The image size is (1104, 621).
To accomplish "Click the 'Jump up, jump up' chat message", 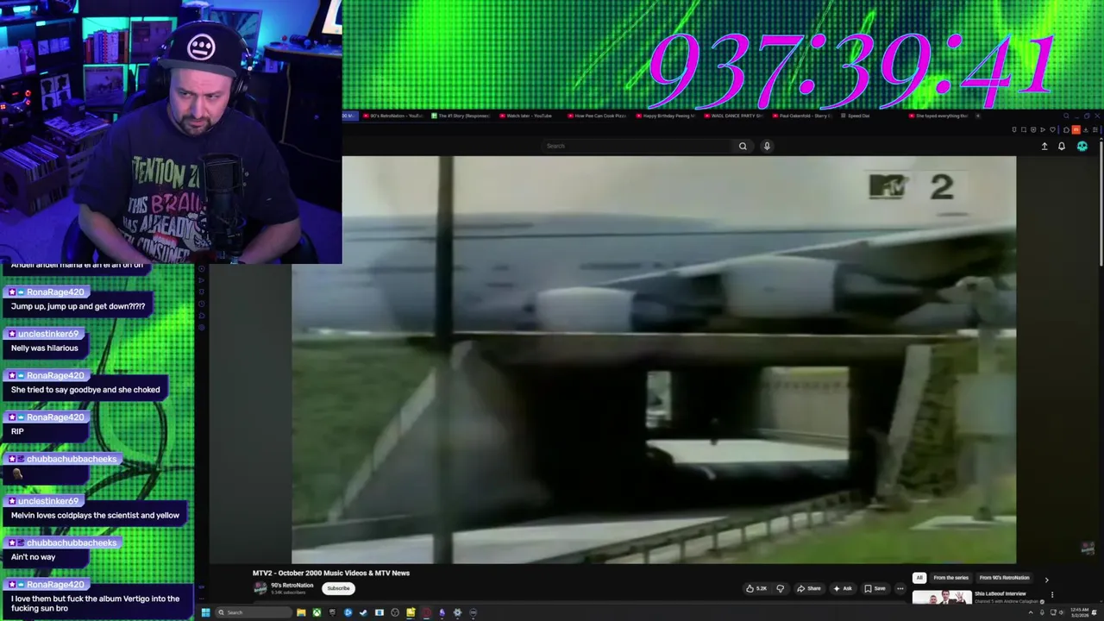I will tap(78, 306).
